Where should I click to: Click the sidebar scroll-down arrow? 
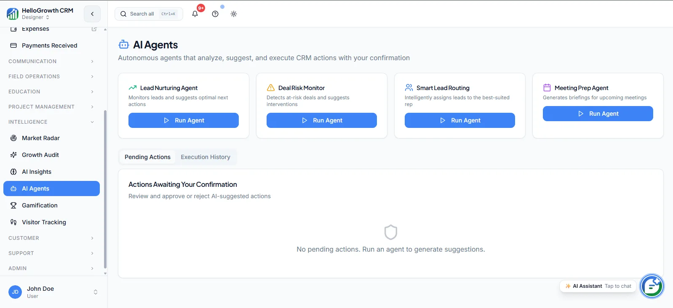click(105, 273)
